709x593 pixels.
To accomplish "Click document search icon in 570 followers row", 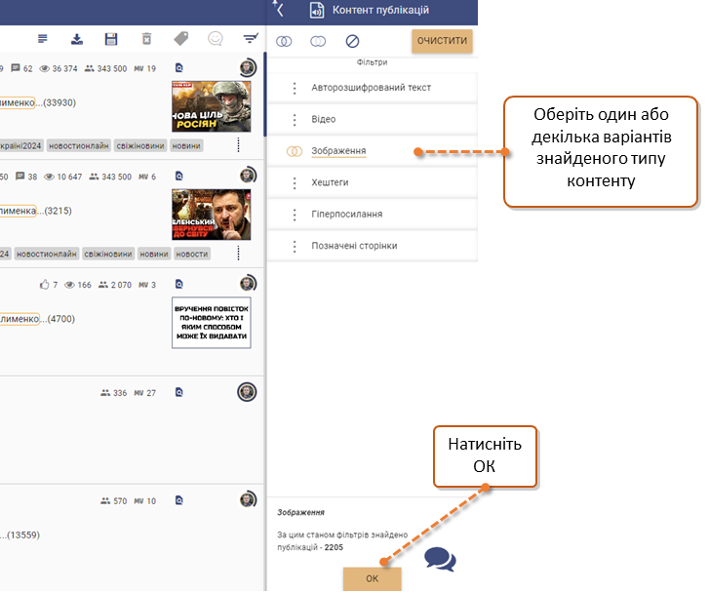I will pos(179,500).
